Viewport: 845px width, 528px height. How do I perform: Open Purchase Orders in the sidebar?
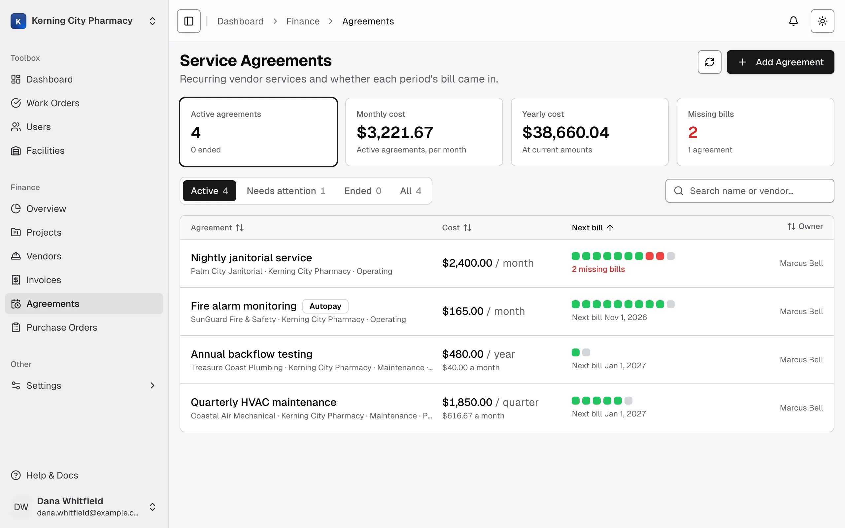tap(84, 327)
